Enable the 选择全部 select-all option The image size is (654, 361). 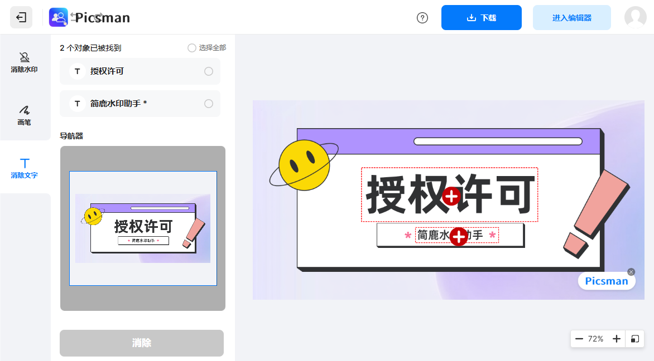pyautogui.click(x=193, y=48)
